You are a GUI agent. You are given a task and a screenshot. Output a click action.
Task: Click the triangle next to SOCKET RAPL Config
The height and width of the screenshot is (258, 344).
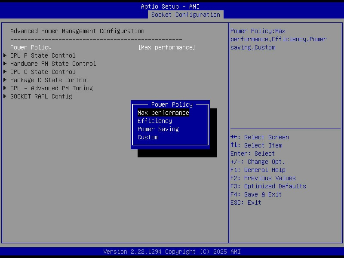[5, 96]
